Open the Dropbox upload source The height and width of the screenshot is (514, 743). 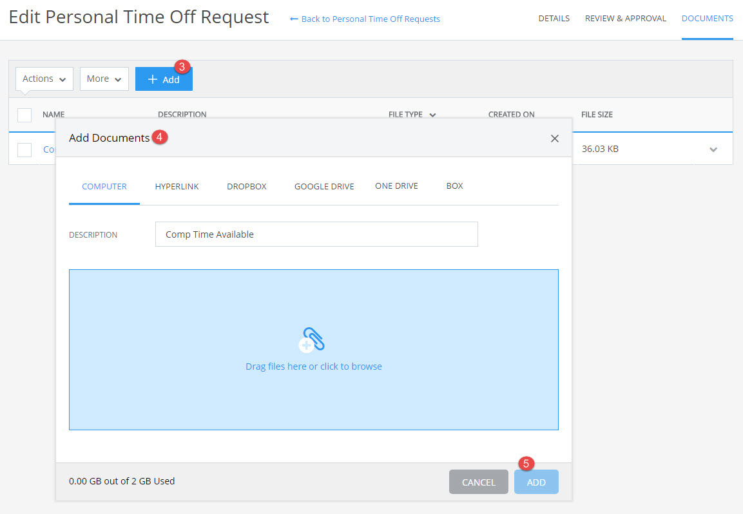(246, 186)
